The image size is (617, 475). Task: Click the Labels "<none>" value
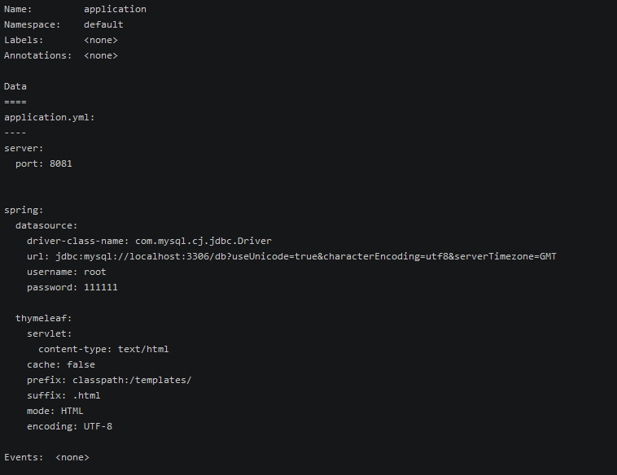[x=100, y=41]
